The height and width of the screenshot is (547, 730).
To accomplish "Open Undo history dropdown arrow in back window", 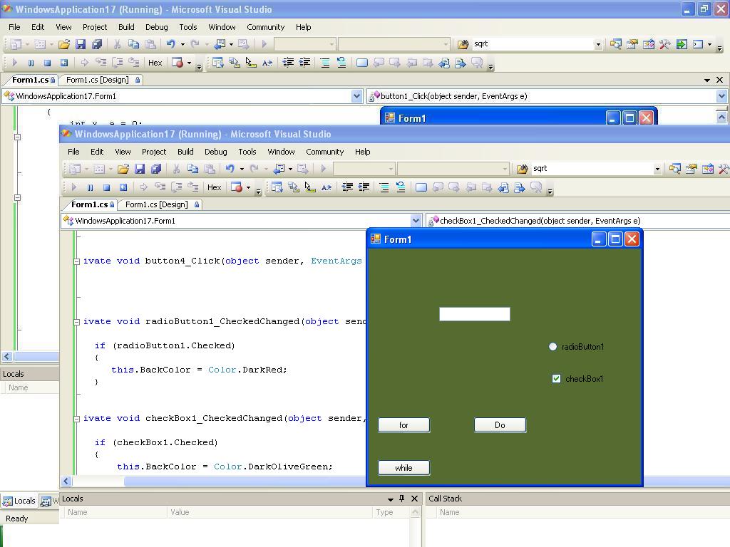I will [182, 44].
